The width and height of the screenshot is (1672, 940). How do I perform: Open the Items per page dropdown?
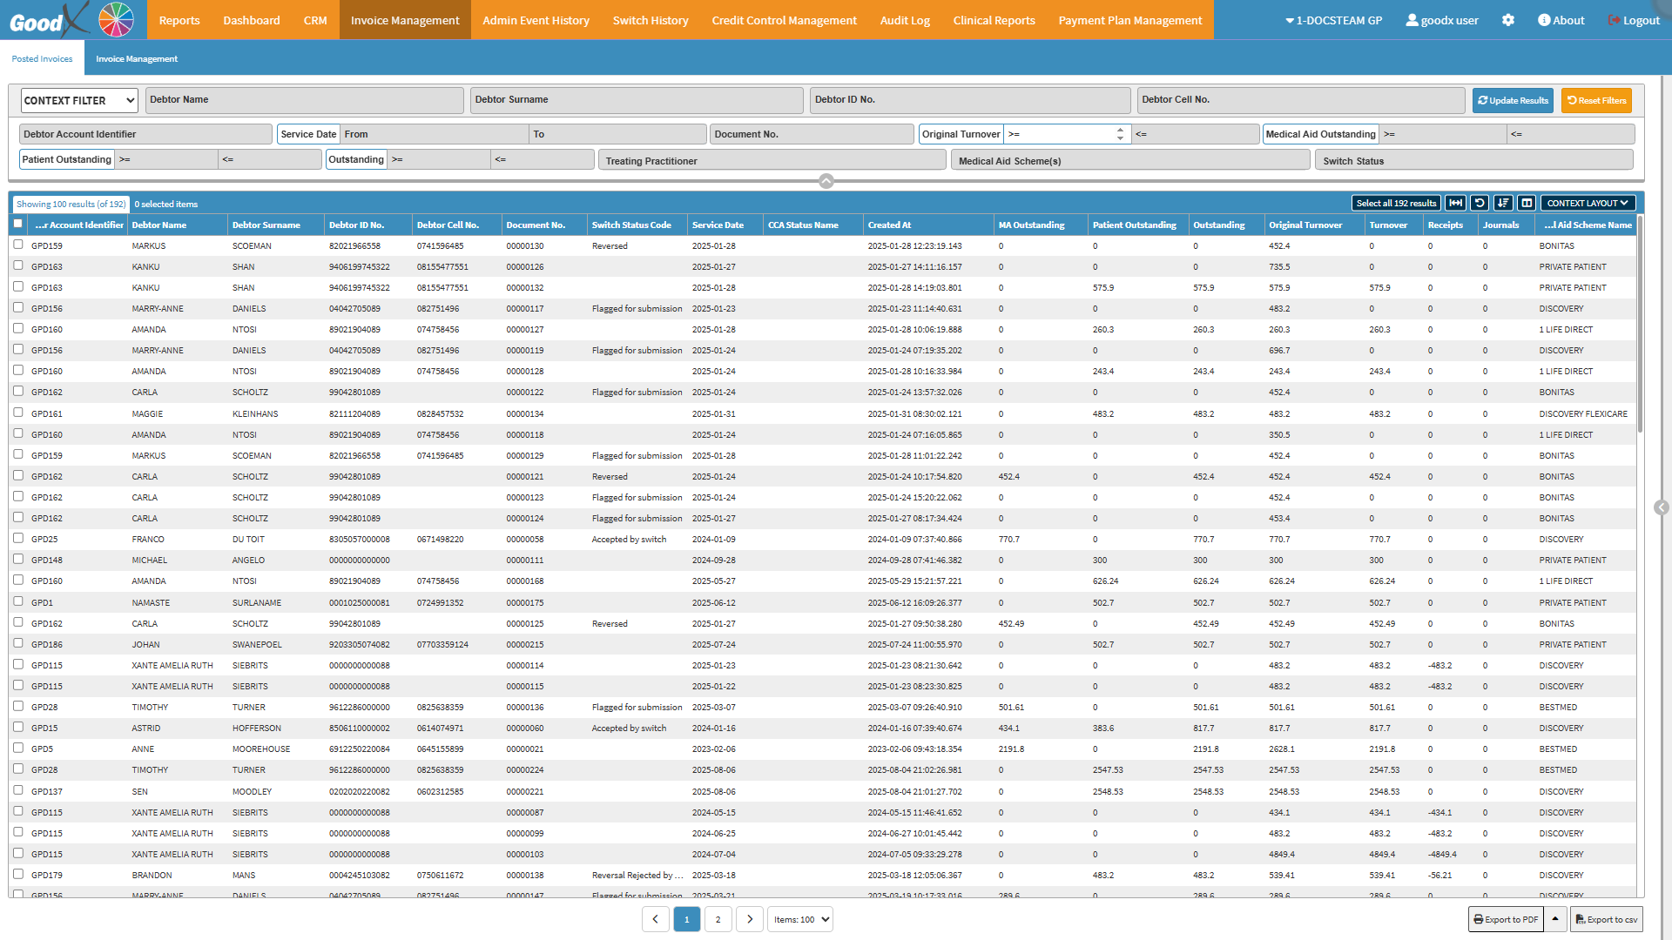pyautogui.click(x=800, y=919)
